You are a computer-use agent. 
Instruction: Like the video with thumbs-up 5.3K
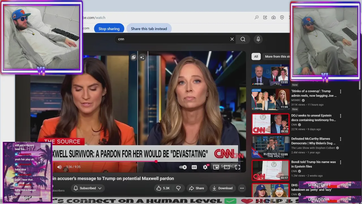(x=163, y=188)
